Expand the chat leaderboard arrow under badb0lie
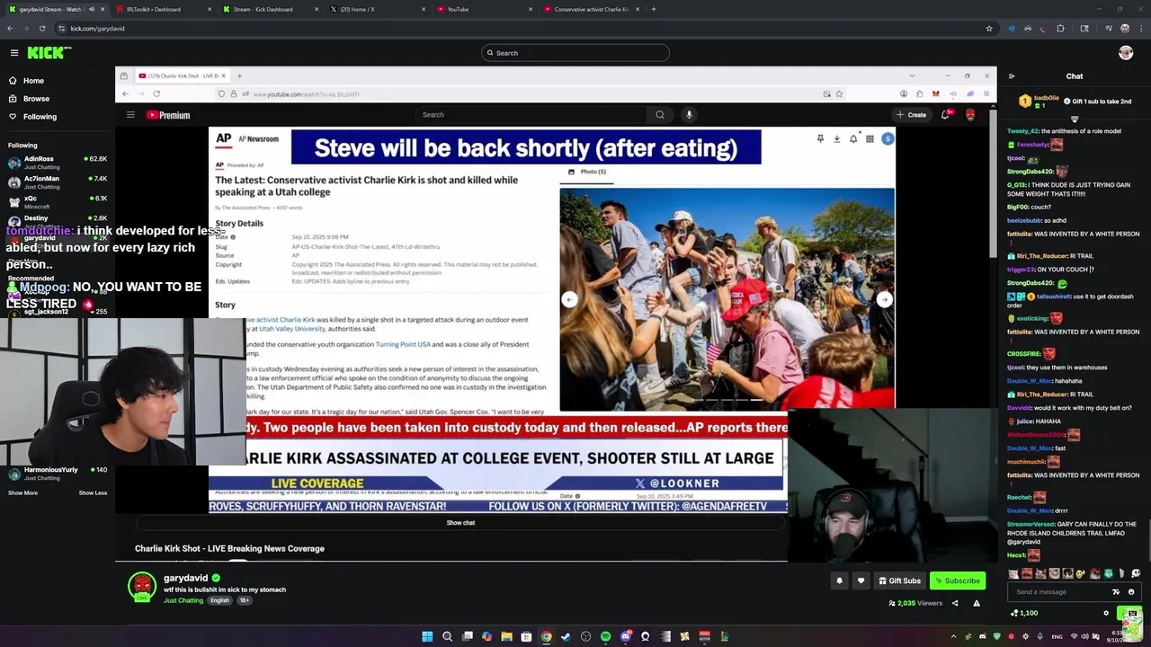Image resolution: width=1151 pixels, height=647 pixels. (x=1075, y=119)
